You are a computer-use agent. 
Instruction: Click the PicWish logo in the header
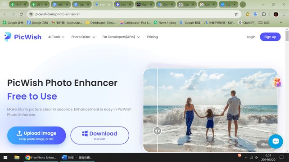pos(23,37)
